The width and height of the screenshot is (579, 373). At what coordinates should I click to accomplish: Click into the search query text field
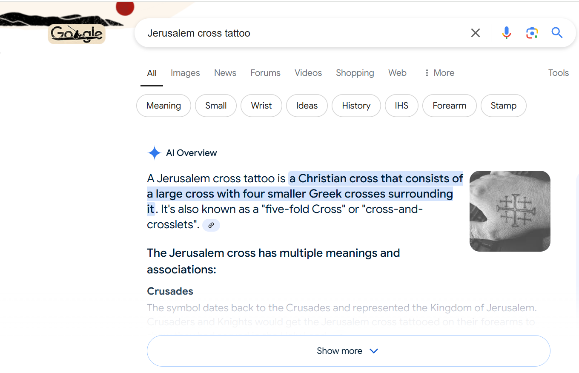click(298, 33)
